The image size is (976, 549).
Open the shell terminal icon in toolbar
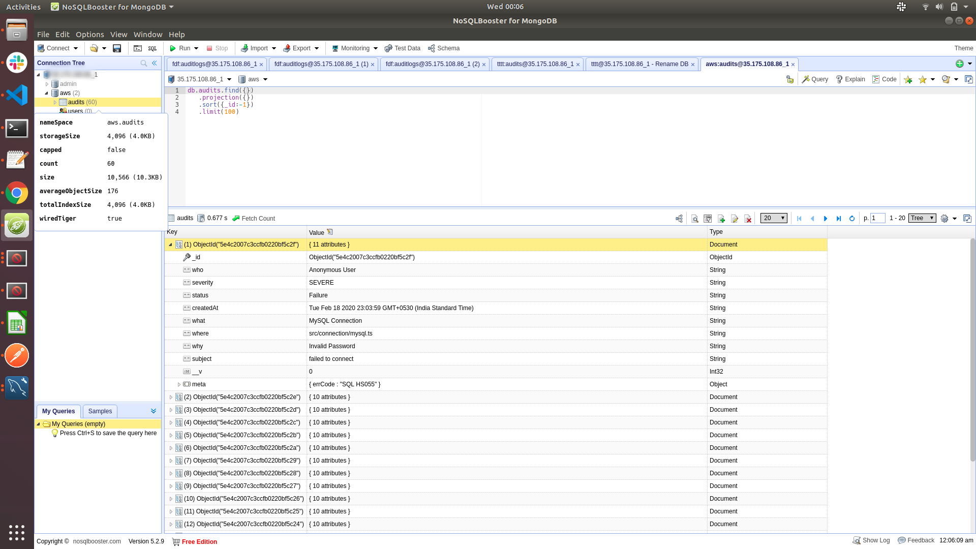[x=138, y=48]
